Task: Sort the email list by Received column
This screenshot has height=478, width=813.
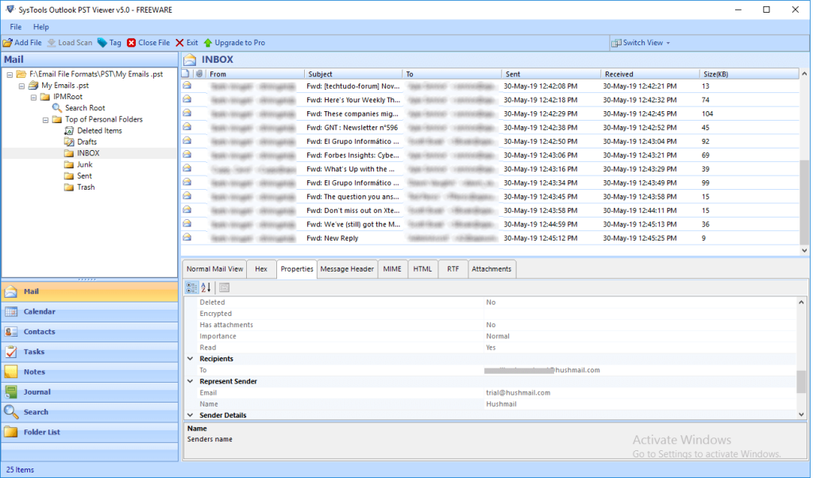Action: tap(649, 74)
